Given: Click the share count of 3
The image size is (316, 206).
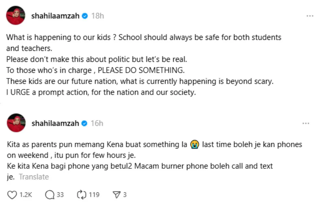Looking at the screenshot, I should (x=125, y=195).
